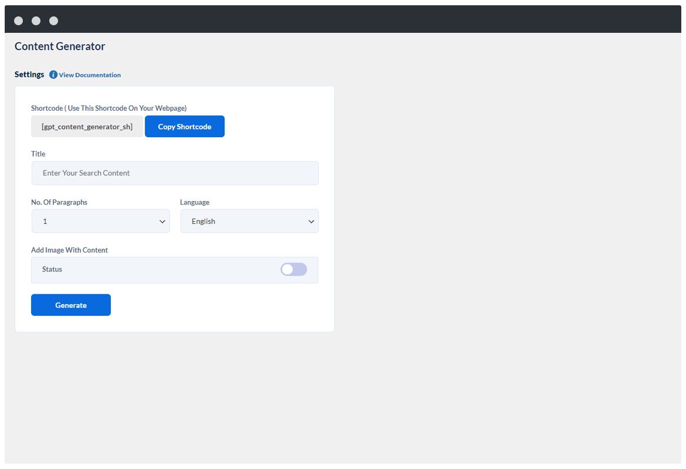Focus the Enter Your Search Content field
Image resolution: width=686 pixels, height=469 pixels.
(x=175, y=174)
